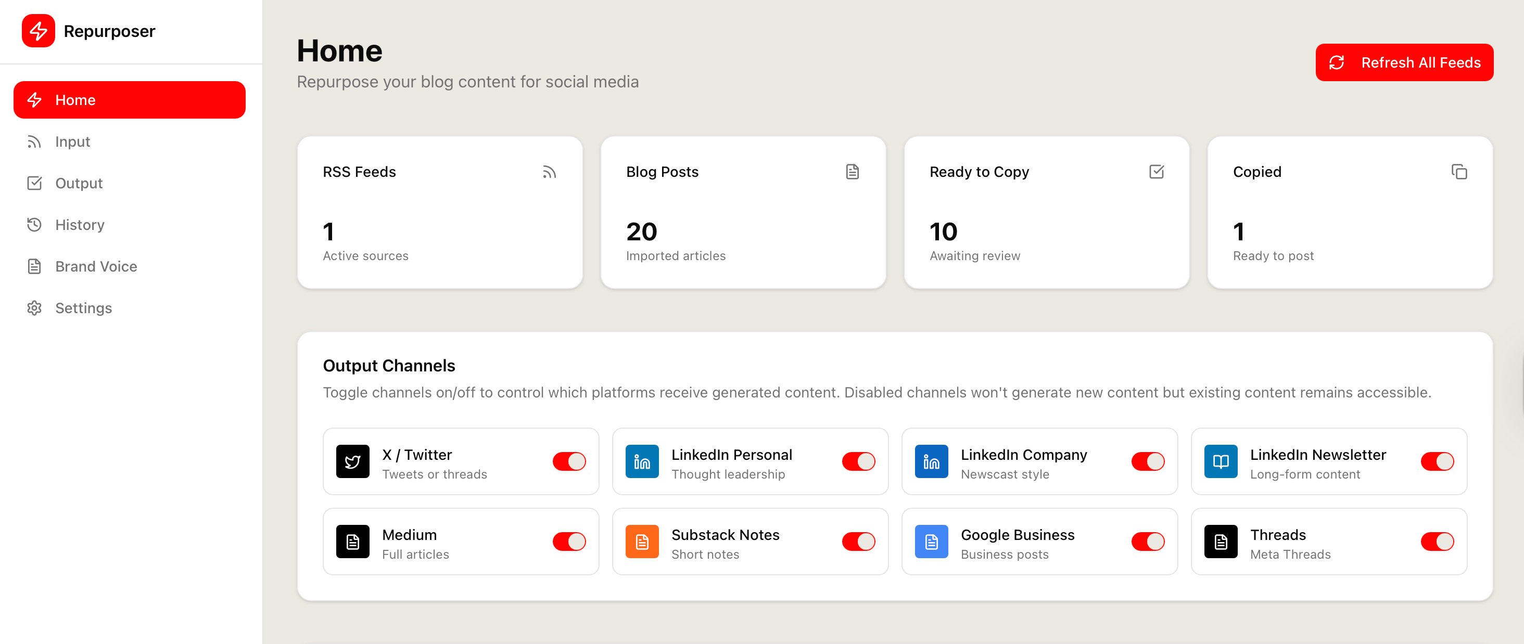
Task: Turn off the LinkedIn Personal toggle
Action: (858, 461)
